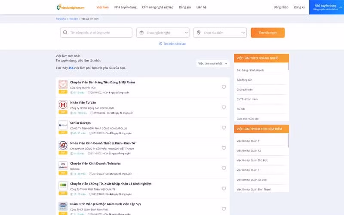
Task: Save Nhân Viên Kinh Doanh Thiết Bị Điện job
Action: pyautogui.click(x=224, y=148)
